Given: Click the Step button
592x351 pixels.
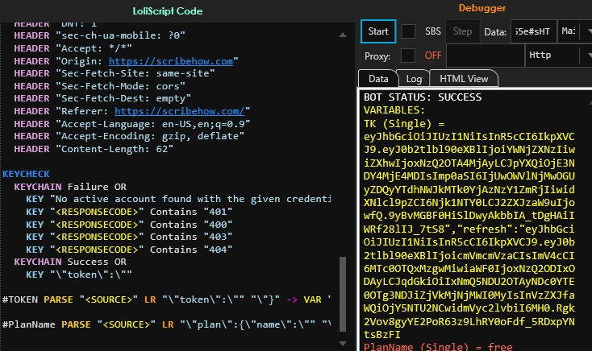Looking at the screenshot, I should 462,31.
